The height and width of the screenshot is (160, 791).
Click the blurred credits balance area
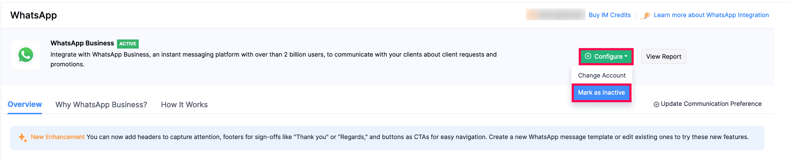555,15
